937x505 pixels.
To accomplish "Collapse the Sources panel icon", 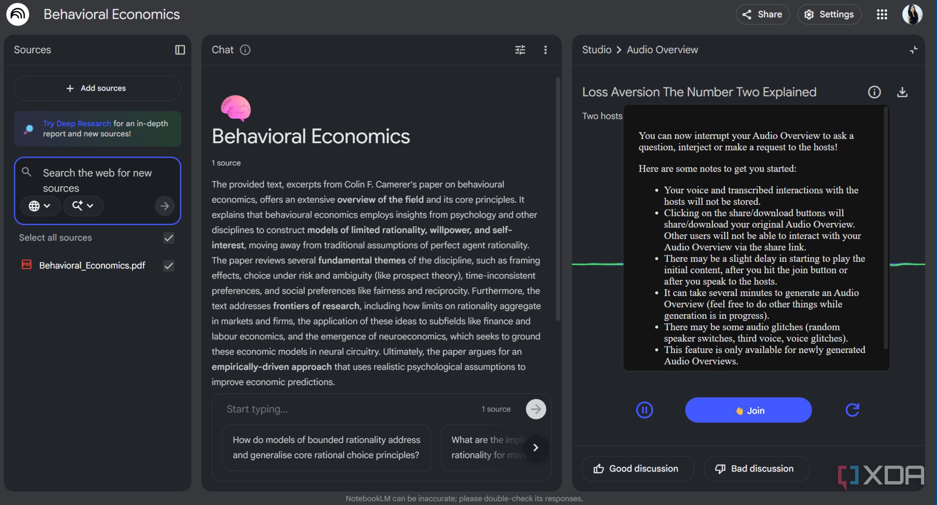I will (x=180, y=50).
